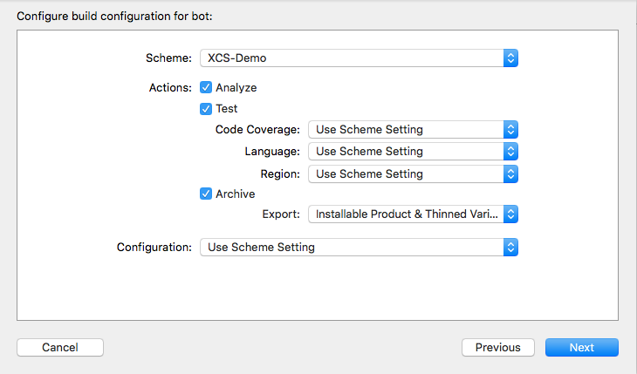Open the XCS-Demo scheme dropdown

pos(352,58)
